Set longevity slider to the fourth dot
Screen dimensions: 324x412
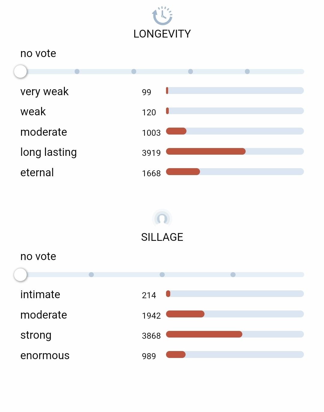click(190, 71)
